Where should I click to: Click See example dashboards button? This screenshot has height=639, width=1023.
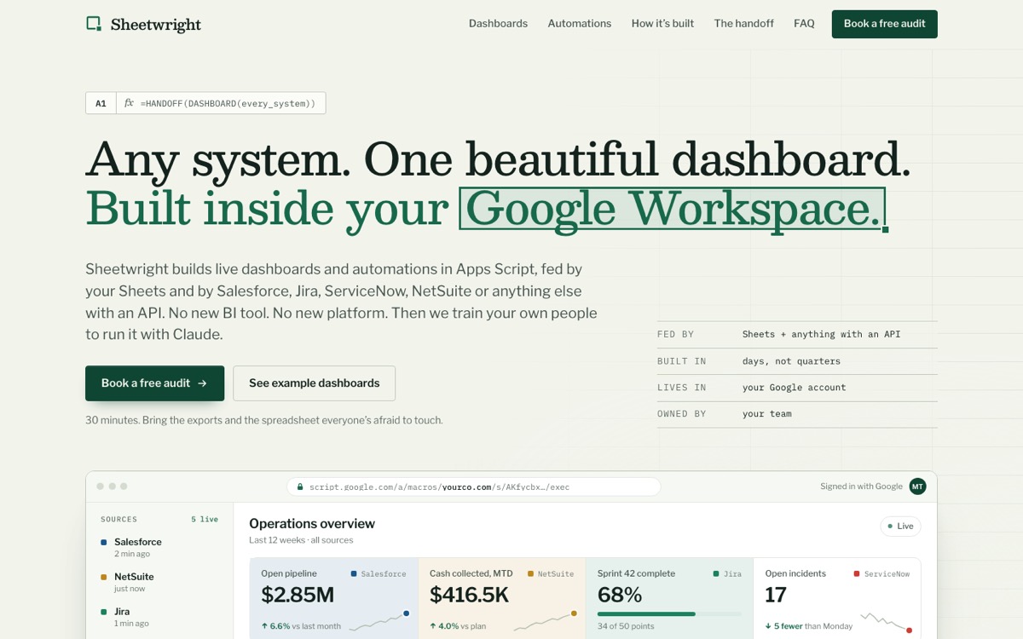[314, 383]
